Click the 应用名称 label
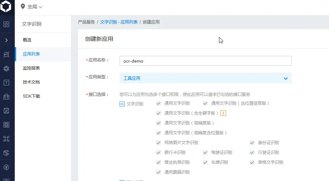The height and width of the screenshot is (181, 329). 97,60
